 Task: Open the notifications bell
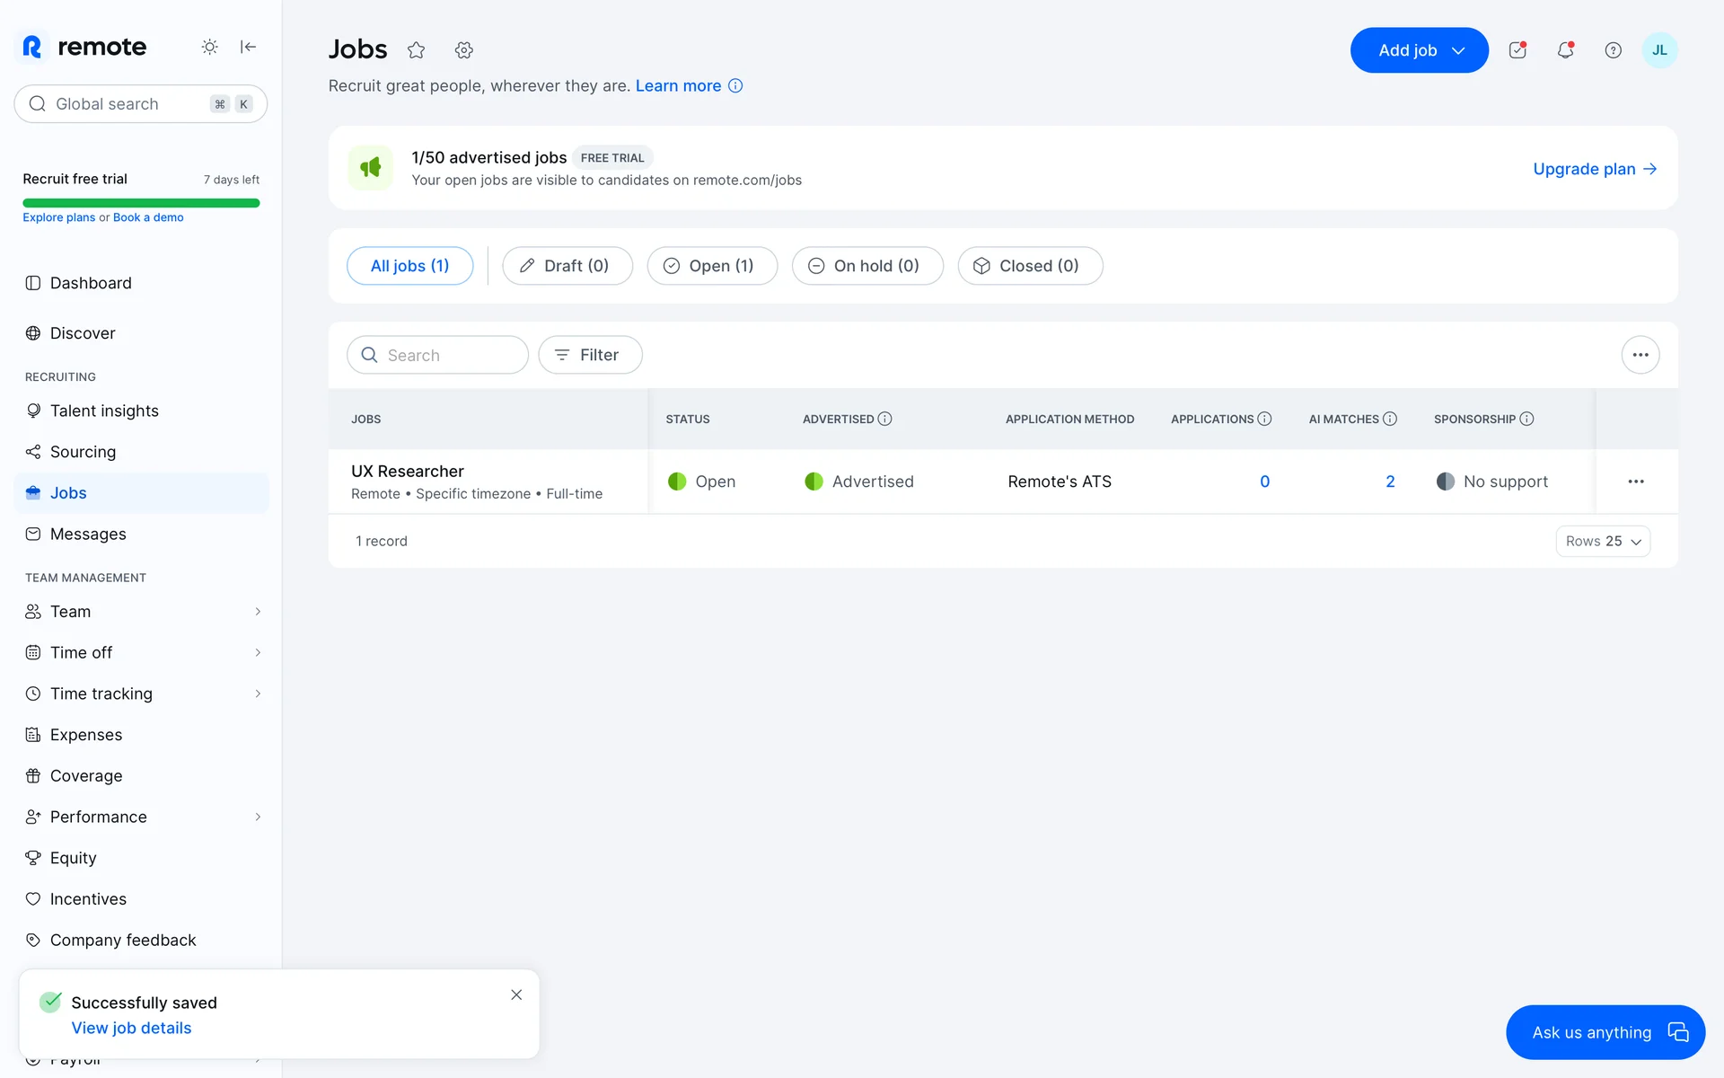1565,50
